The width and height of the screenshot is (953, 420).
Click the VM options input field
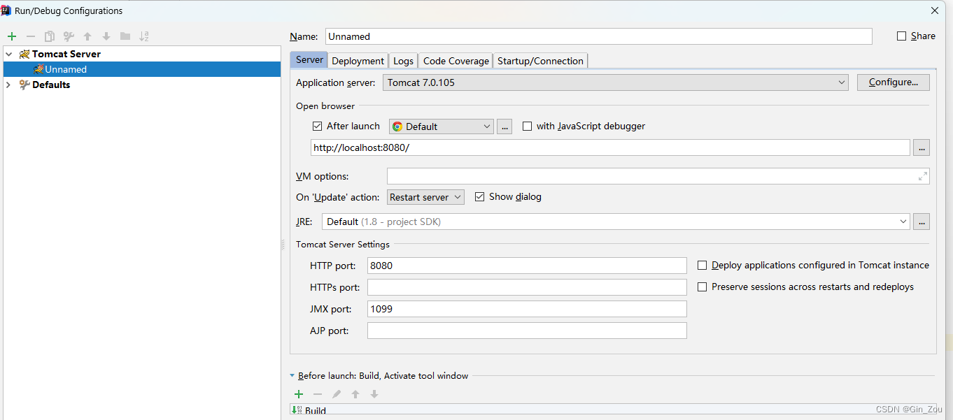click(x=658, y=176)
